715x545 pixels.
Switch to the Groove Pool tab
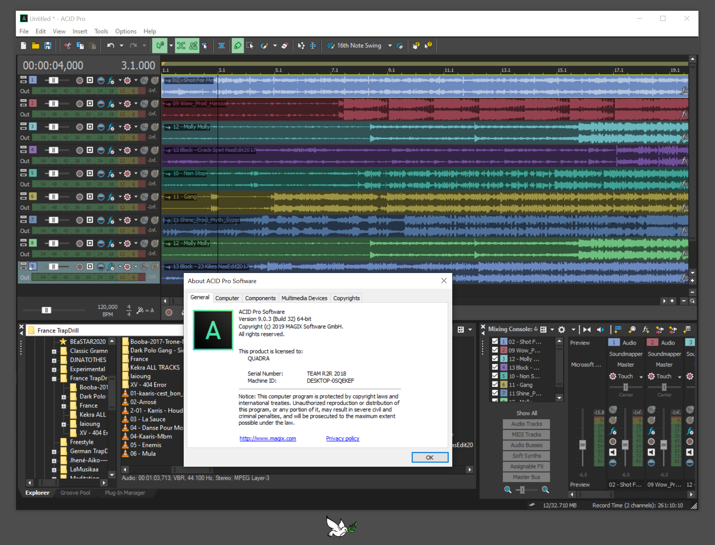pos(75,493)
